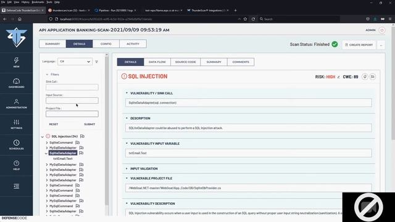The width and height of the screenshot is (395, 222).
Task: Select the top Details tab beside Config
Action: click(80, 44)
